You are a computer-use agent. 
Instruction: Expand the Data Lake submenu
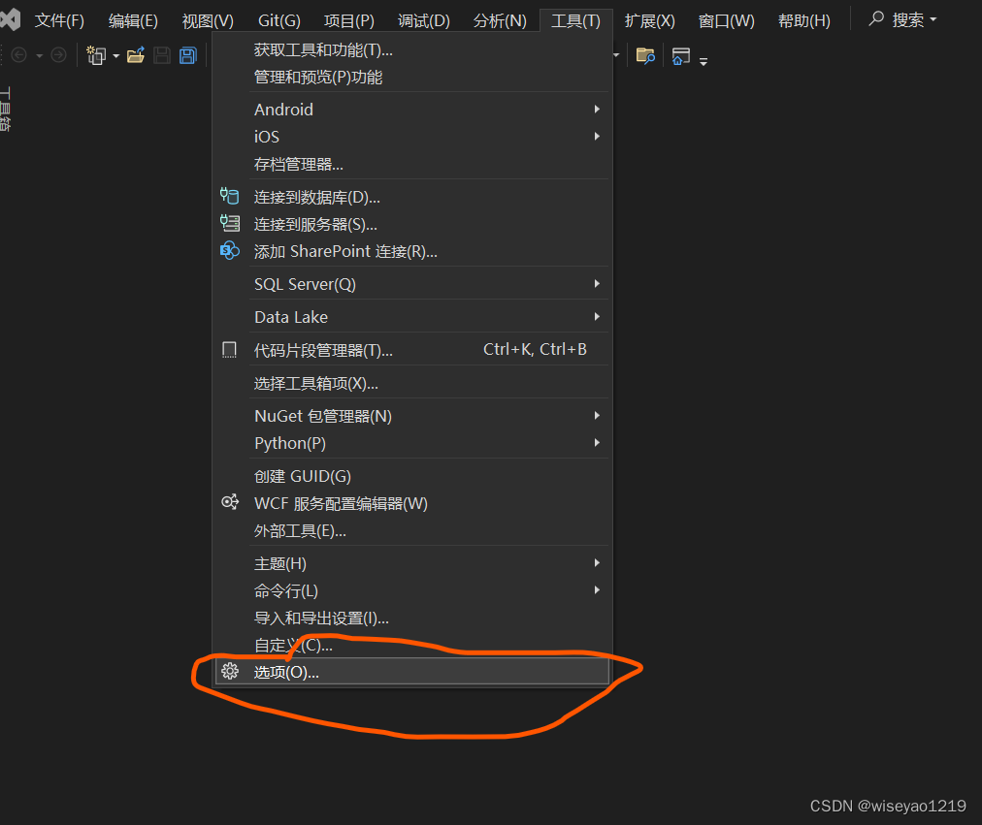pyautogui.click(x=597, y=317)
